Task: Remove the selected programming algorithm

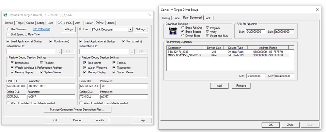Action: click(241, 85)
